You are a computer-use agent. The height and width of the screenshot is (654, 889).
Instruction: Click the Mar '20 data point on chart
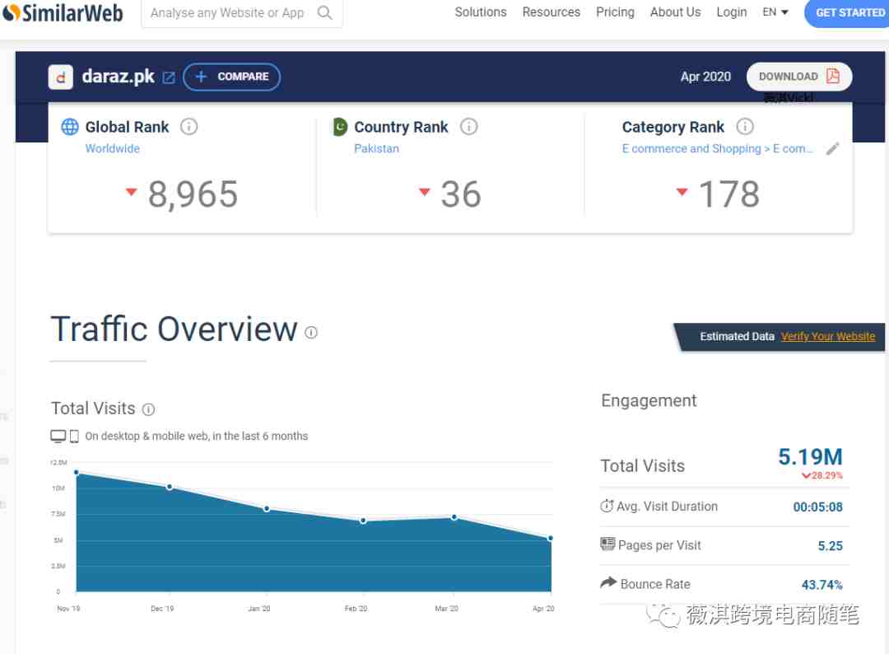[454, 517]
